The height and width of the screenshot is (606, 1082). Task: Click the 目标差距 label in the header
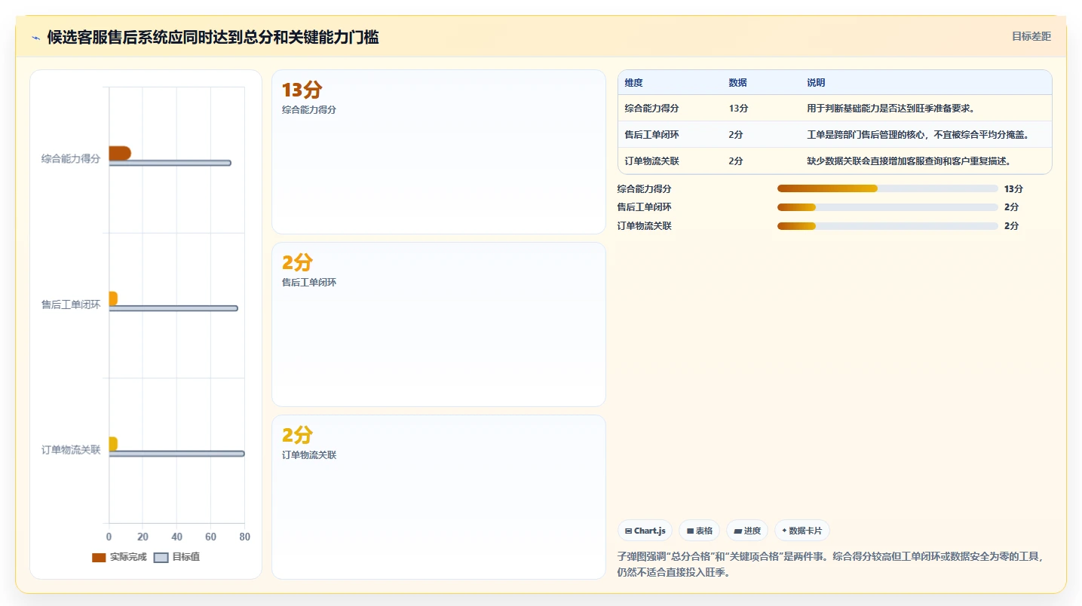click(1031, 36)
